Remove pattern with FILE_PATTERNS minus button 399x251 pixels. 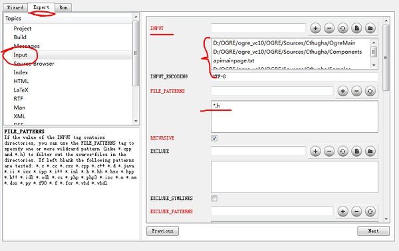coord(356,91)
